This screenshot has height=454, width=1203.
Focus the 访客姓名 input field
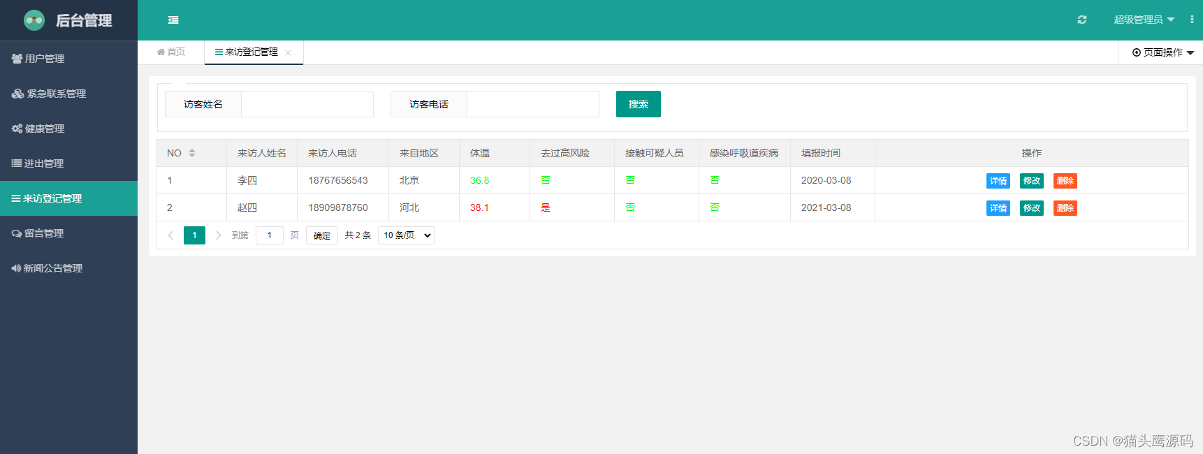pyautogui.click(x=307, y=104)
